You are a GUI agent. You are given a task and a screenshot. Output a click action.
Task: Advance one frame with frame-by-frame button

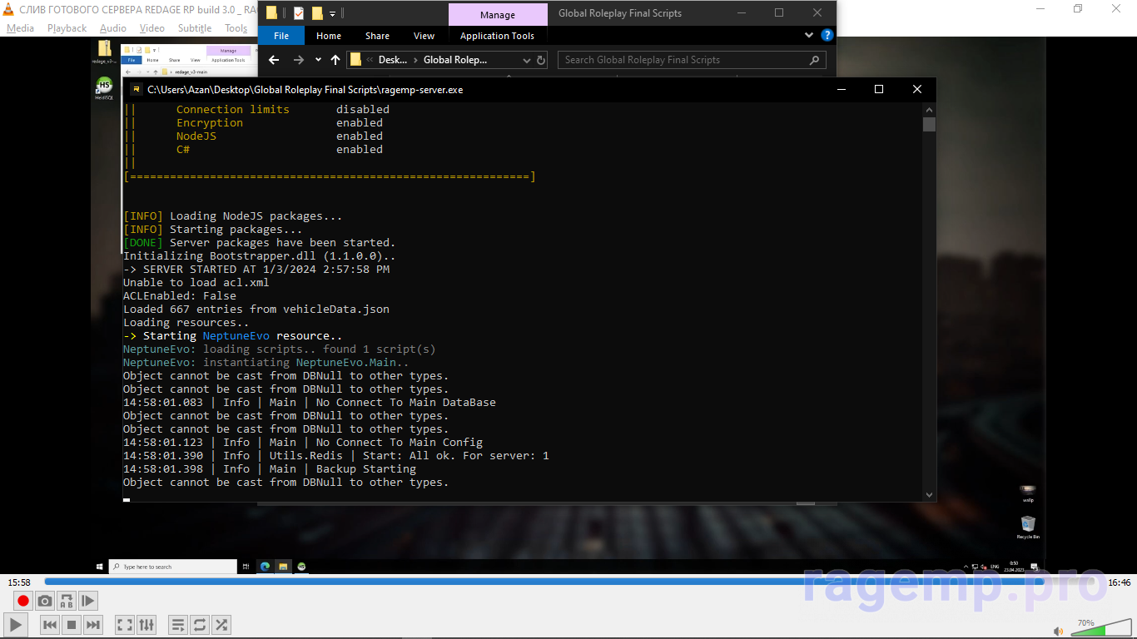(88, 601)
